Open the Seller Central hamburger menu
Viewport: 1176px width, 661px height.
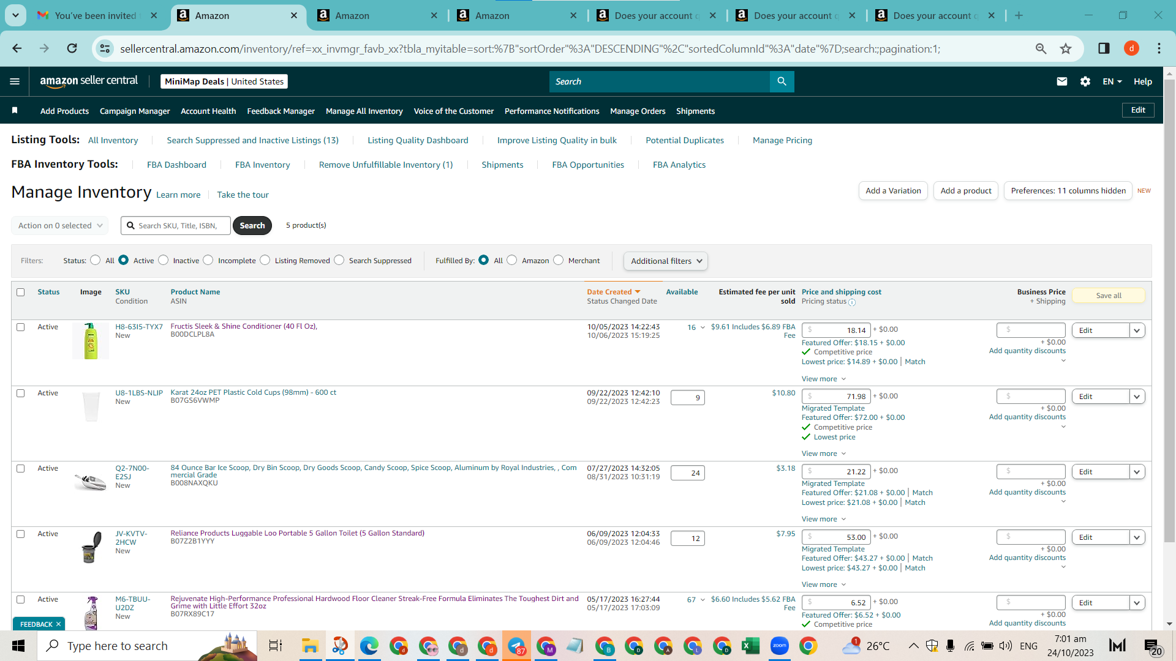[15, 81]
